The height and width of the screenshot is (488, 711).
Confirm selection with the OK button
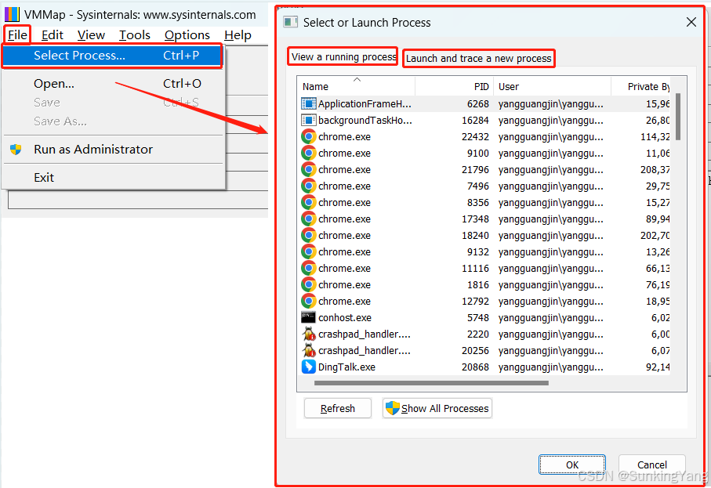point(572,465)
